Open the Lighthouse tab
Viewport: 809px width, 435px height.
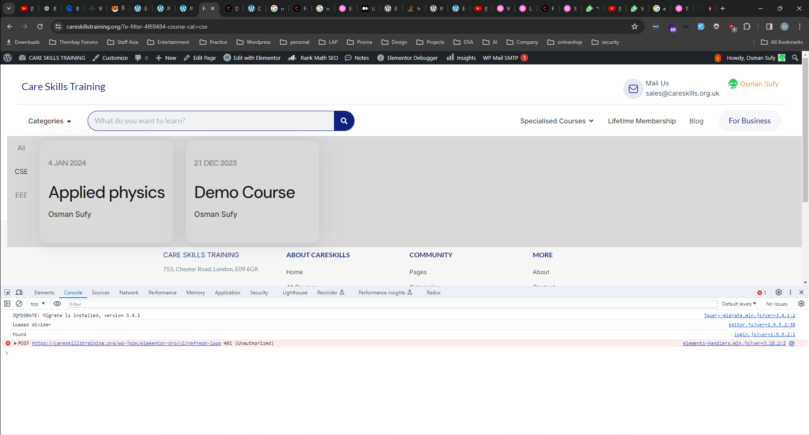(295, 293)
